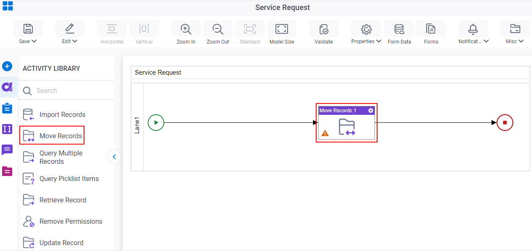The image size is (532, 251).
Task: Select Remove Permissions activity
Action: 63,221
